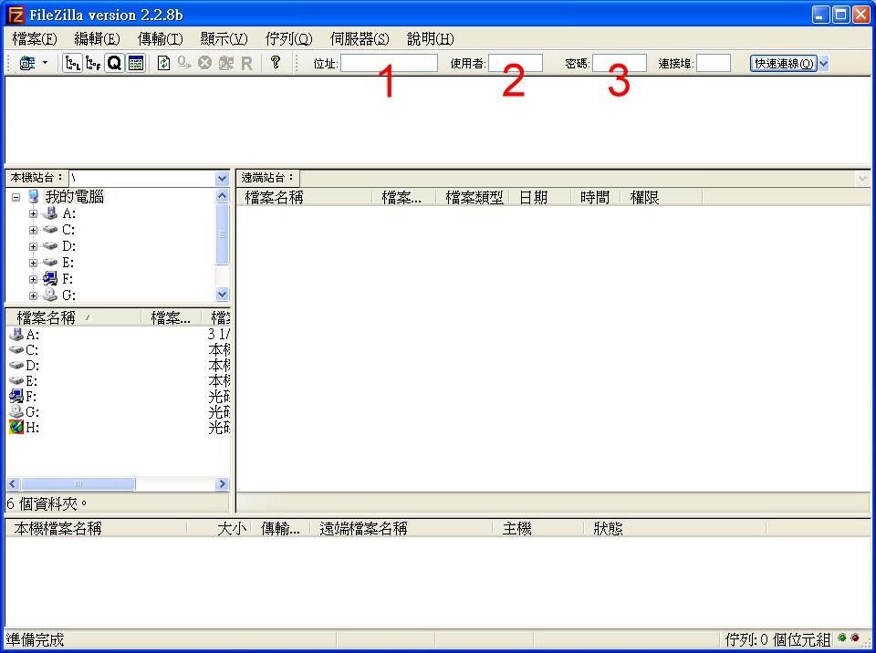Click the D: drive icon in the file list

(x=16, y=366)
